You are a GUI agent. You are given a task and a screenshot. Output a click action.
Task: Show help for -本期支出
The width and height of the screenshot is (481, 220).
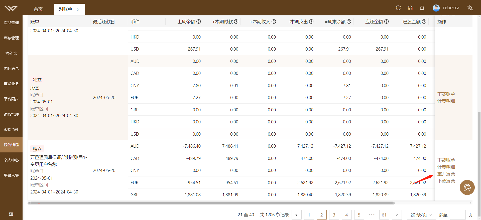[311, 22]
